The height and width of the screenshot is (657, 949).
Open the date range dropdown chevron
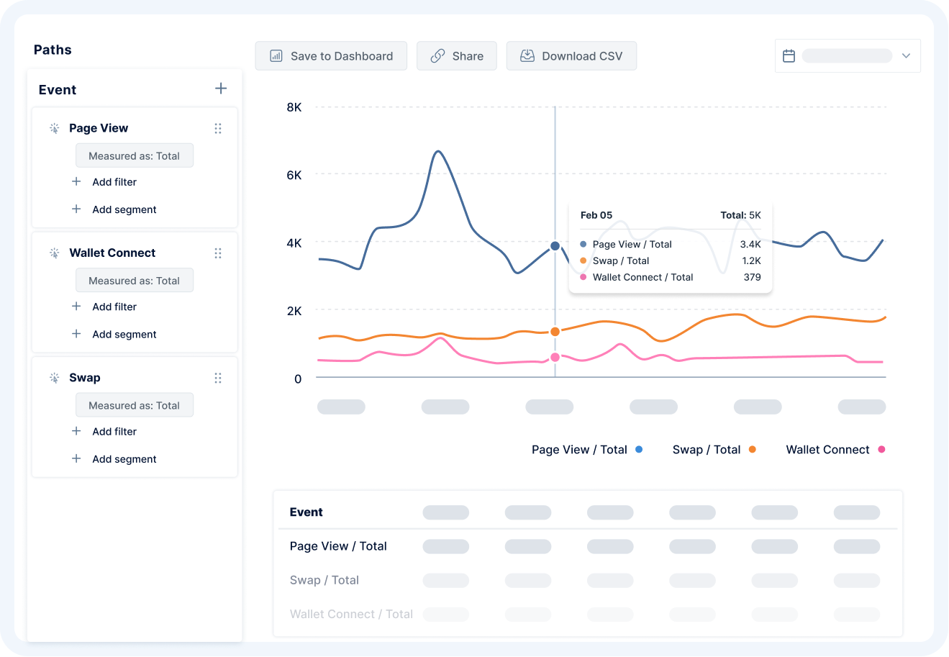pos(906,56)
